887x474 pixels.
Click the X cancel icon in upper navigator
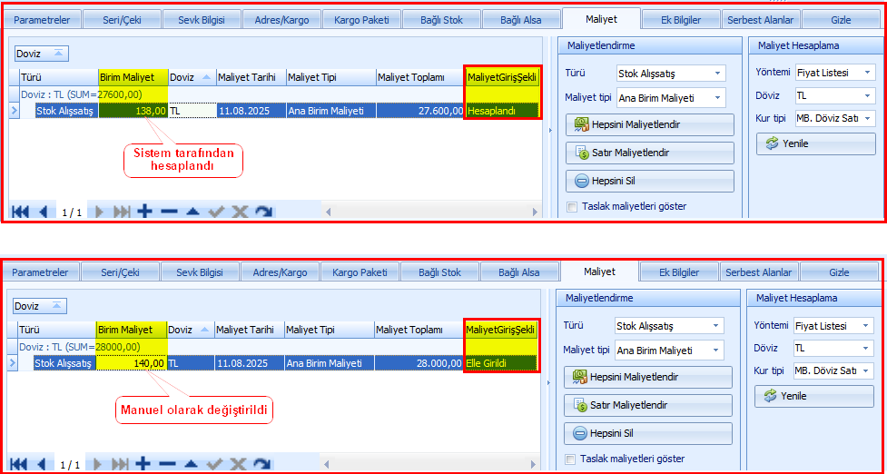[x=240, y=212]
